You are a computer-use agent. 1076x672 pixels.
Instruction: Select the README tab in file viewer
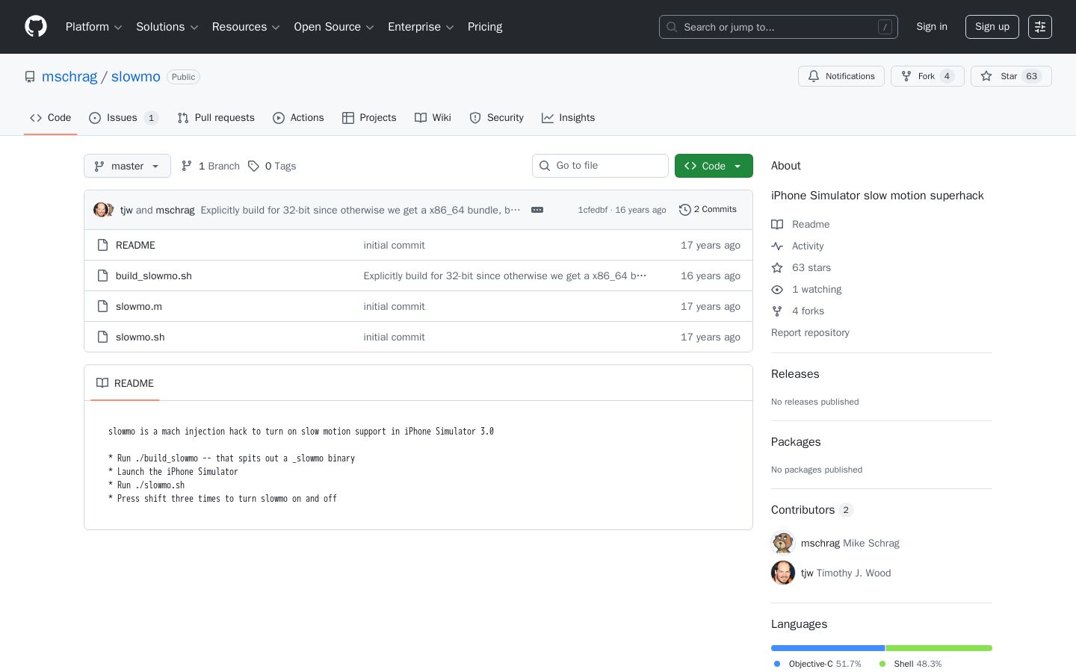(125, 383)
